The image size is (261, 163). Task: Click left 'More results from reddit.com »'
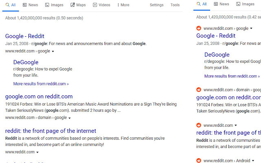(41, 84)
